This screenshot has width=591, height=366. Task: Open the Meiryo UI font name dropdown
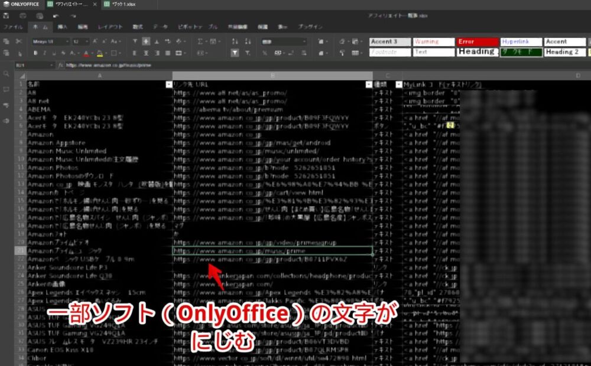point(50,41)
